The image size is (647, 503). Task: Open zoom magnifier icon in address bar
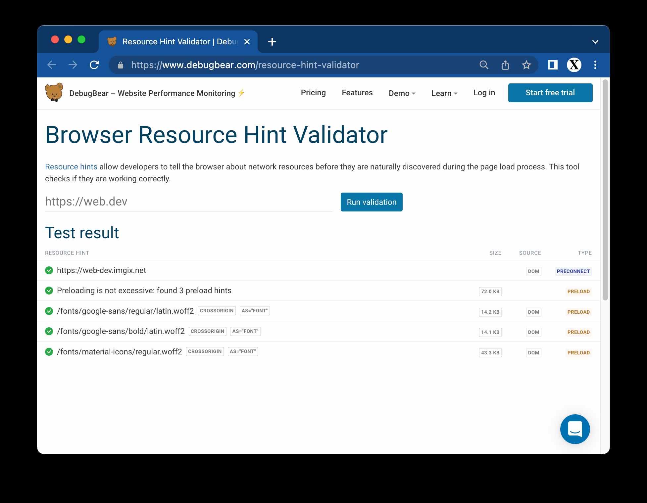click(484, 65)
